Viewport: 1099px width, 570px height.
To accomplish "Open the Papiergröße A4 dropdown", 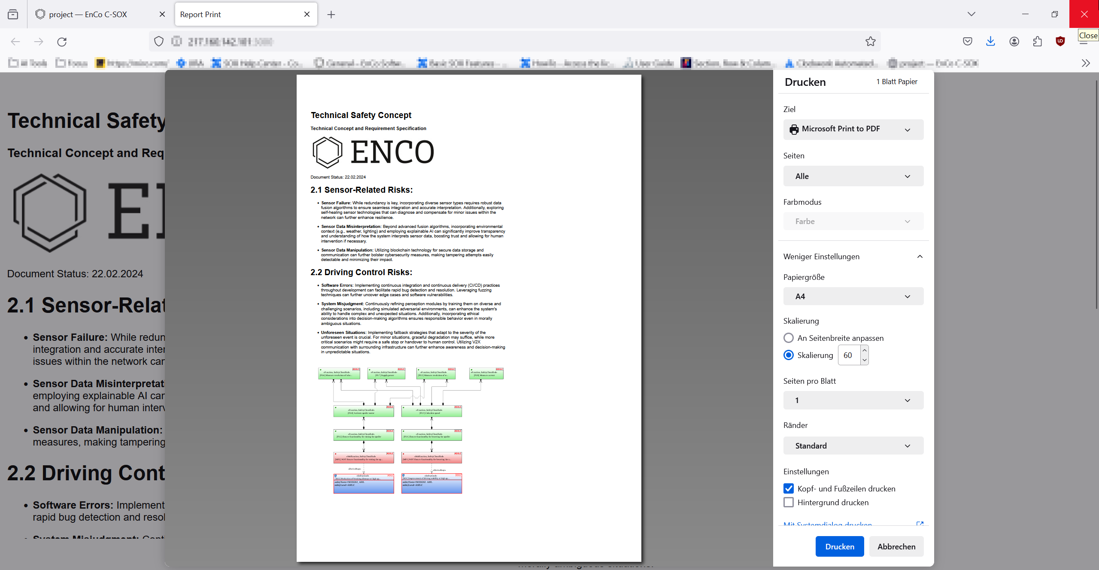I will 853,296.
